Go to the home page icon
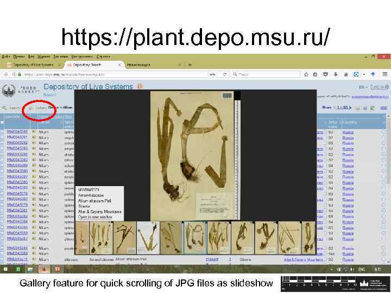 [346, 74]
